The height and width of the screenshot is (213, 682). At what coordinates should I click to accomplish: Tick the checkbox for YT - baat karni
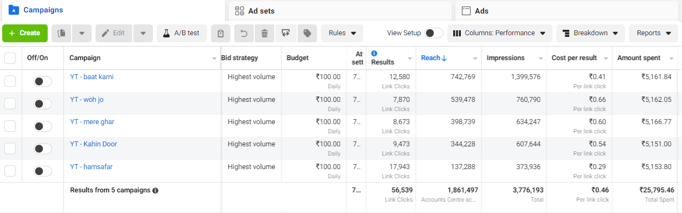pyautogui.click(x=10, y=81)
